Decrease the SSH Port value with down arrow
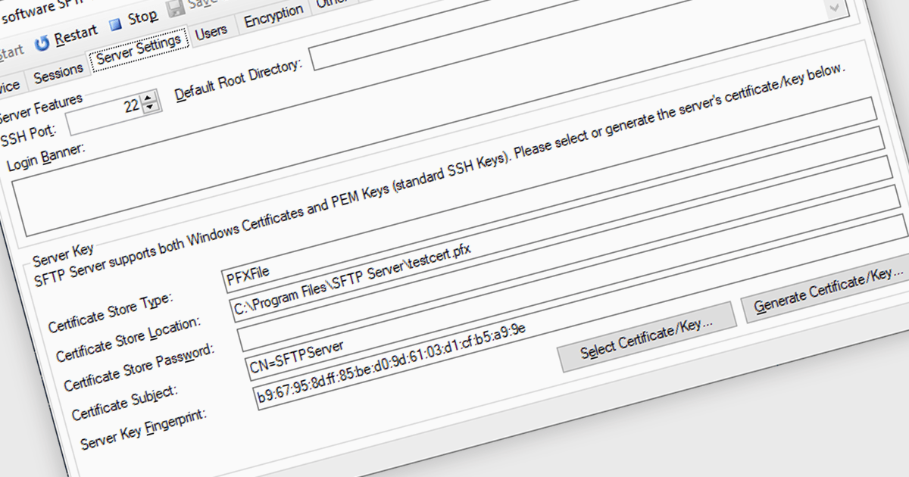Viewport: 909px width, 477px height. (x=150, y=107)
